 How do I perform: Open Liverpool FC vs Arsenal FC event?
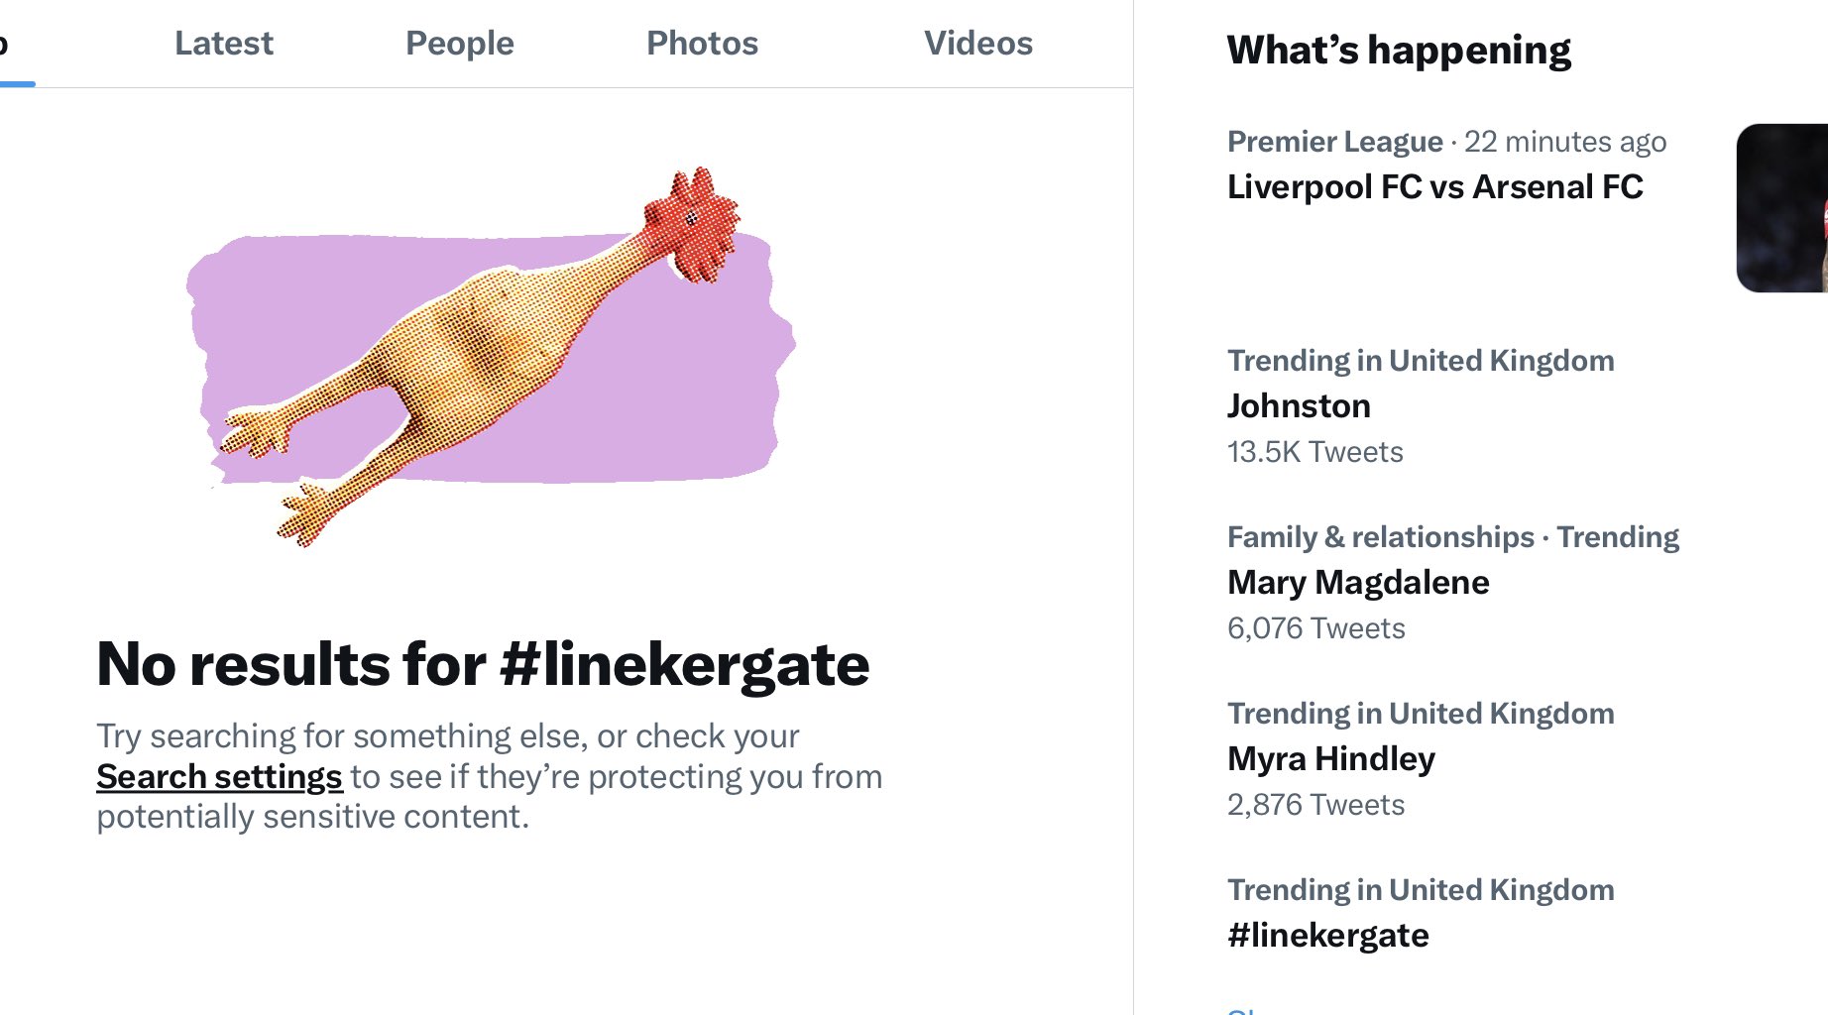(x=1434, y=186)
